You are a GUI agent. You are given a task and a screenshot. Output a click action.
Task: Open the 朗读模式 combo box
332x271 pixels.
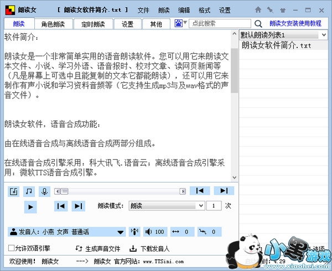(x=167, y=206)
